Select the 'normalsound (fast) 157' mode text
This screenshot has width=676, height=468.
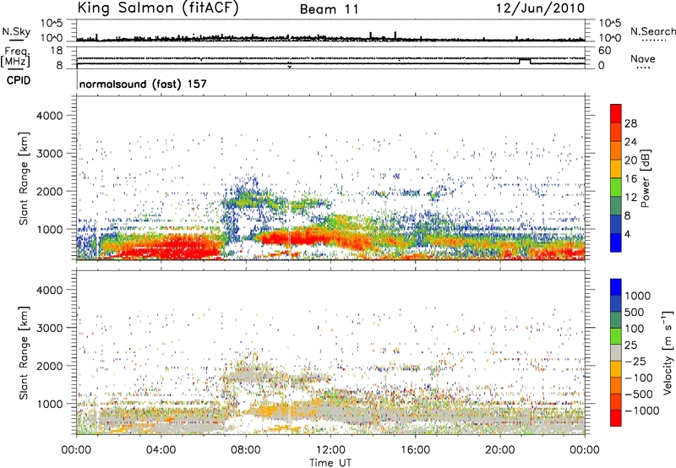tap(143, 84)
